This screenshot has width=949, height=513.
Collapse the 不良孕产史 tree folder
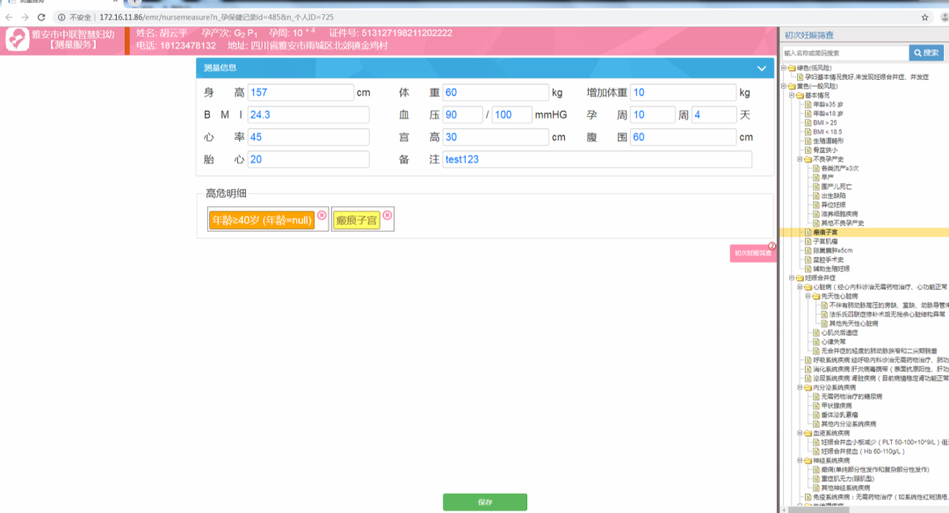click(800, 159)
